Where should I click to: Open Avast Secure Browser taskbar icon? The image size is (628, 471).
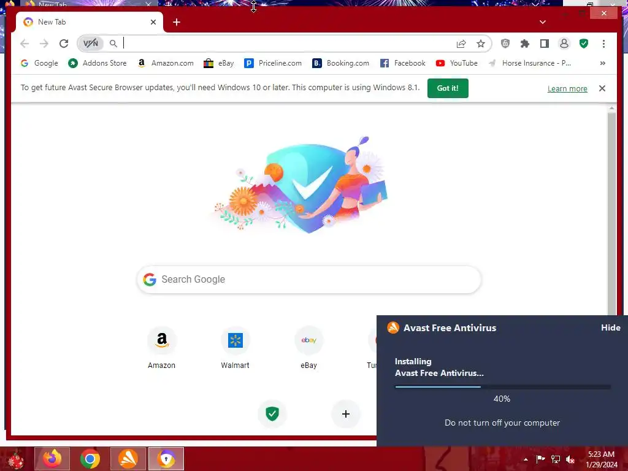click(x=166, y=459)
